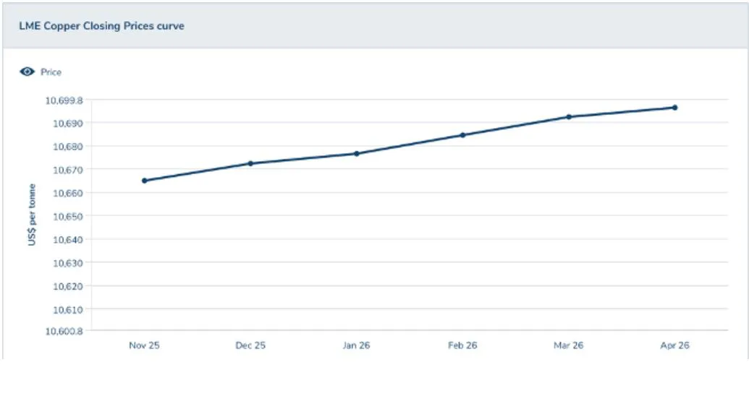This screenshot has width=749, height=396.
Task: Click the 10,699.8 y-axis maximum label
Action: click(64, 100)
